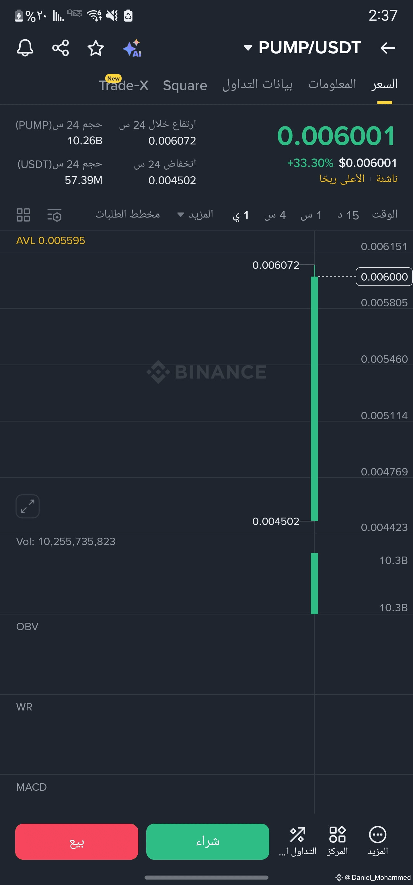Switch to the بيانات التداول tab
The image size is (413, 885).
tap(257, 85)
